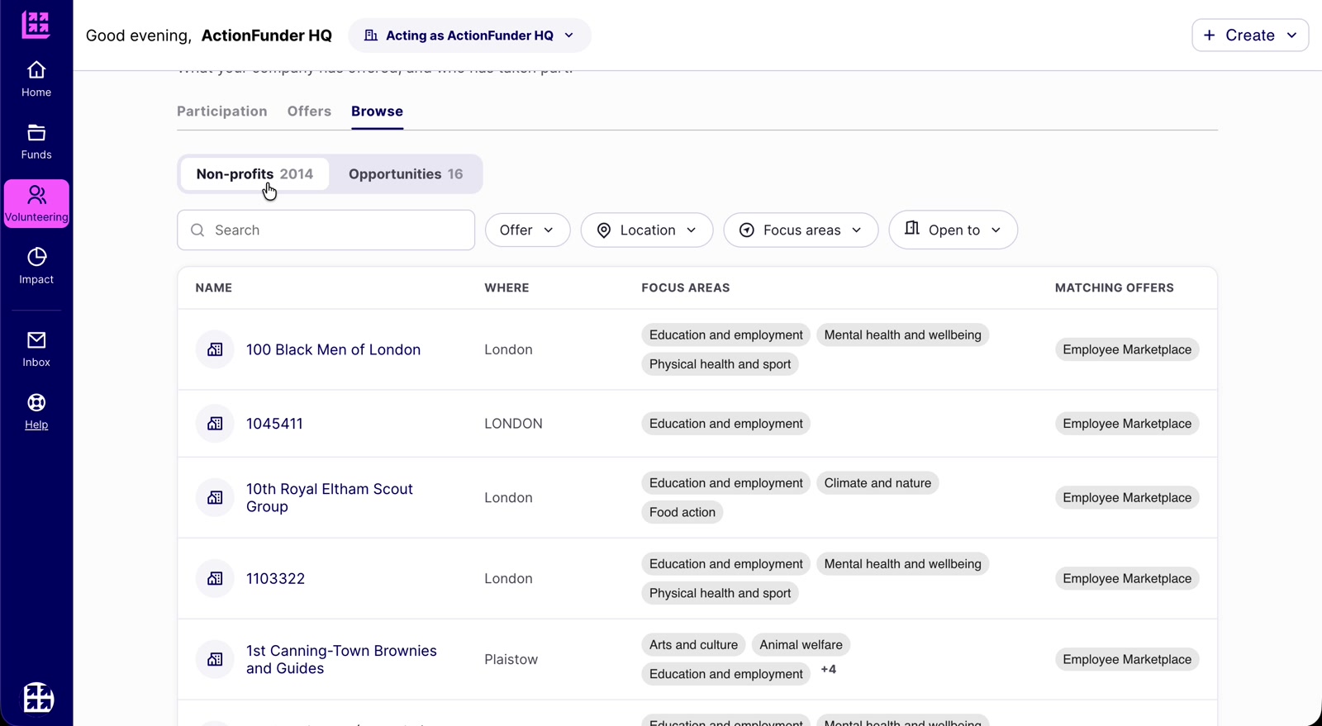
Task: Open the Location filter dropdown
Action: point(647,230)
